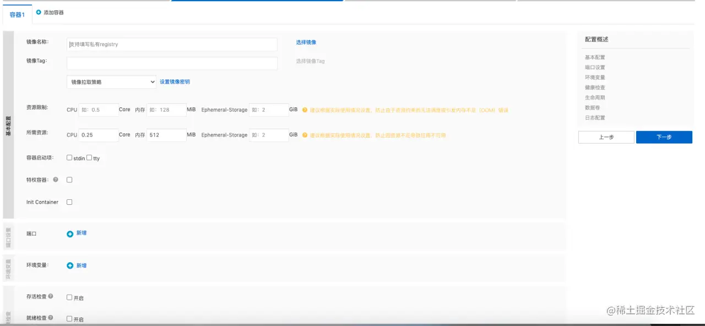Click 资源限制 Ephemeral-Storage input field

click(x=269, y=110)
